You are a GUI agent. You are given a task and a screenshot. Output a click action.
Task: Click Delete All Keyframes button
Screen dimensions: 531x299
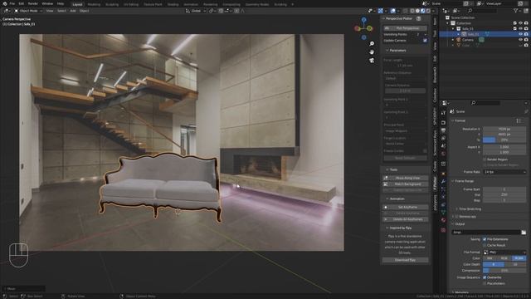(406, 219)
